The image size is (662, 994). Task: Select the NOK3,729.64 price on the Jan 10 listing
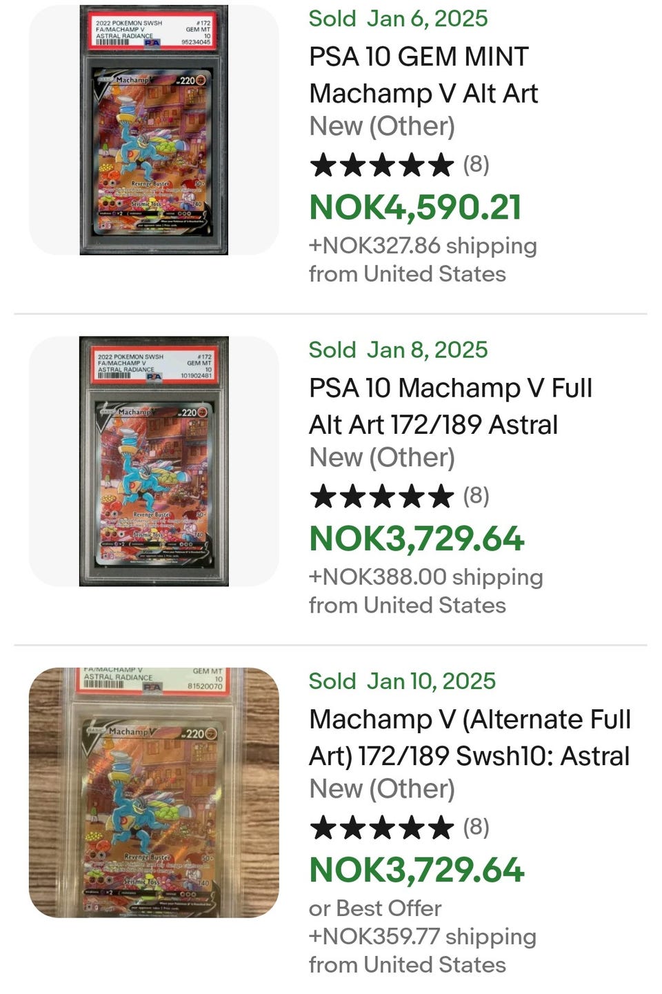coord(417,870)
